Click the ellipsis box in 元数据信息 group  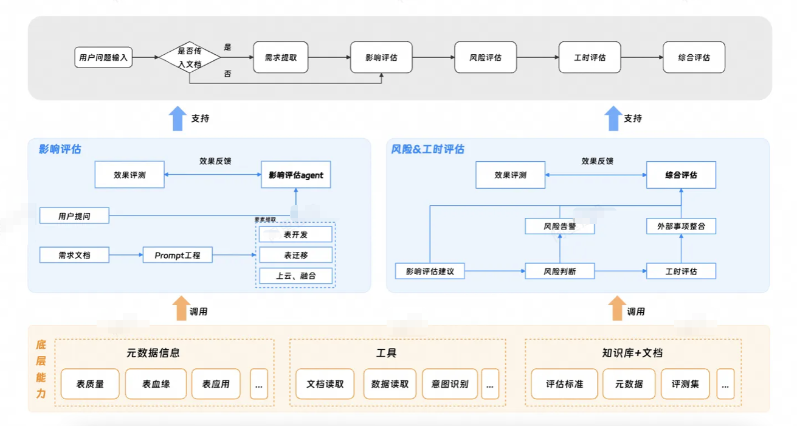coord(259,384)
